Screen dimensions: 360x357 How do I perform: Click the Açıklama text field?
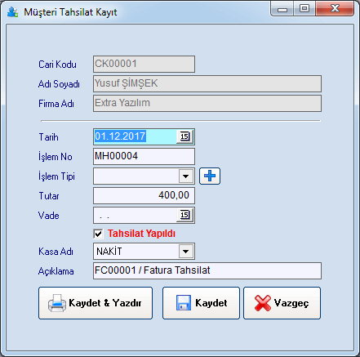pos(207,270)
